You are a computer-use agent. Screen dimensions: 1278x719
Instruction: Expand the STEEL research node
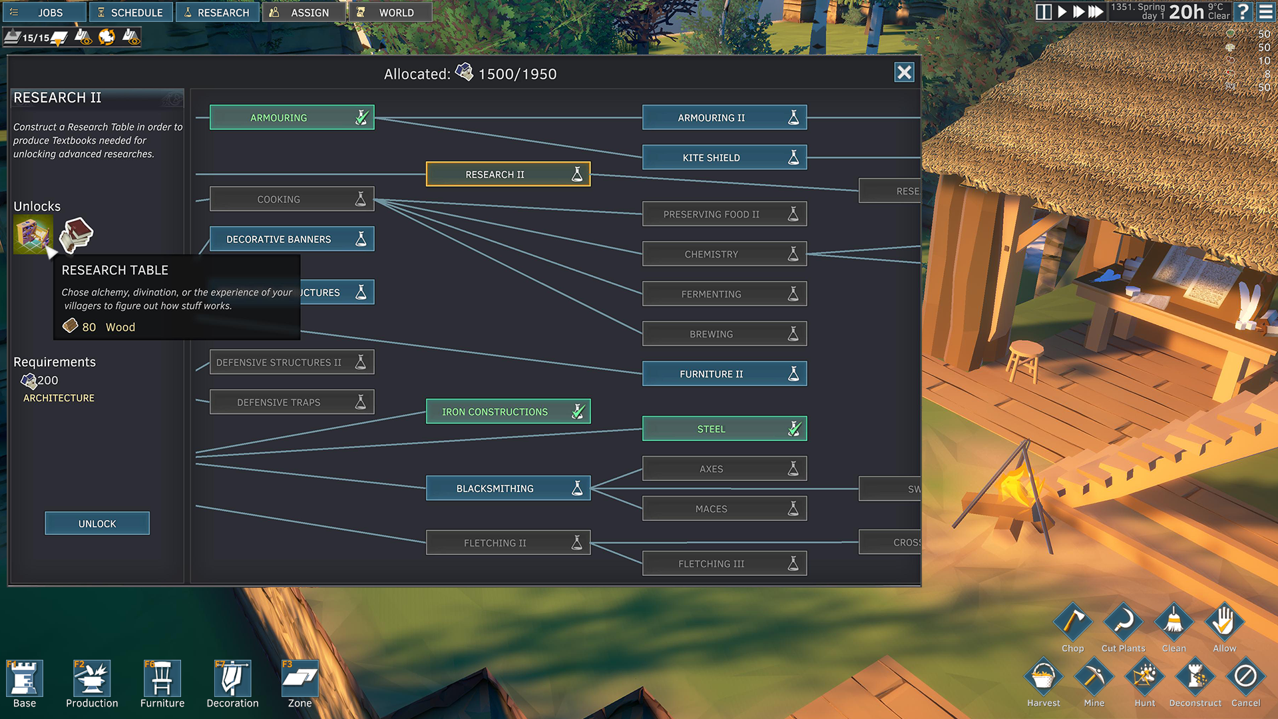711,429
